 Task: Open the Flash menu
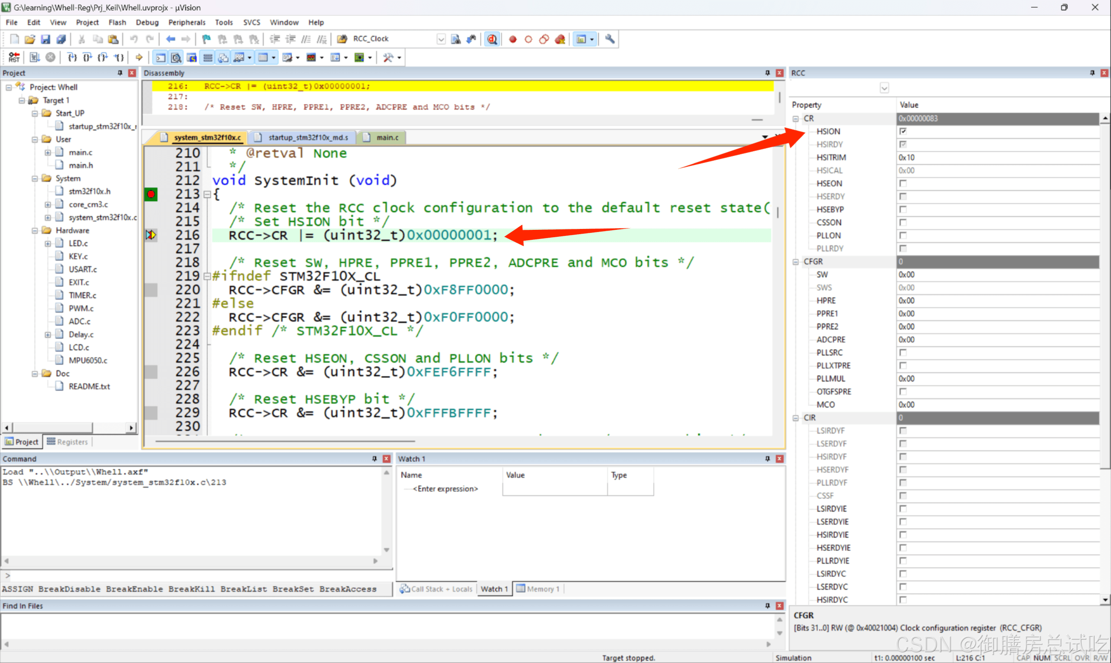tap(117, 23)
